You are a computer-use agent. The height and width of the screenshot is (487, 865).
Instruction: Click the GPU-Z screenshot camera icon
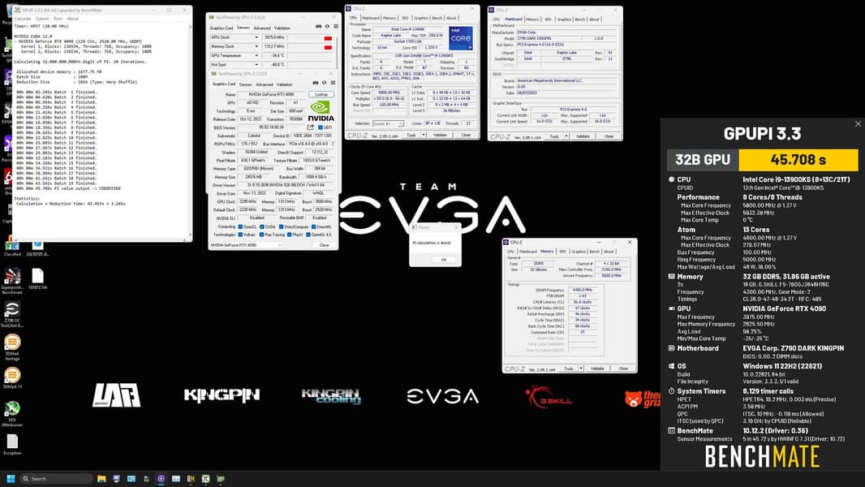pos(316,83)
